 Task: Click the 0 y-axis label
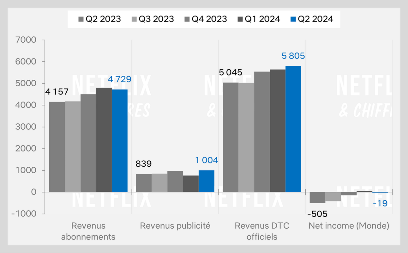point(34,192)
